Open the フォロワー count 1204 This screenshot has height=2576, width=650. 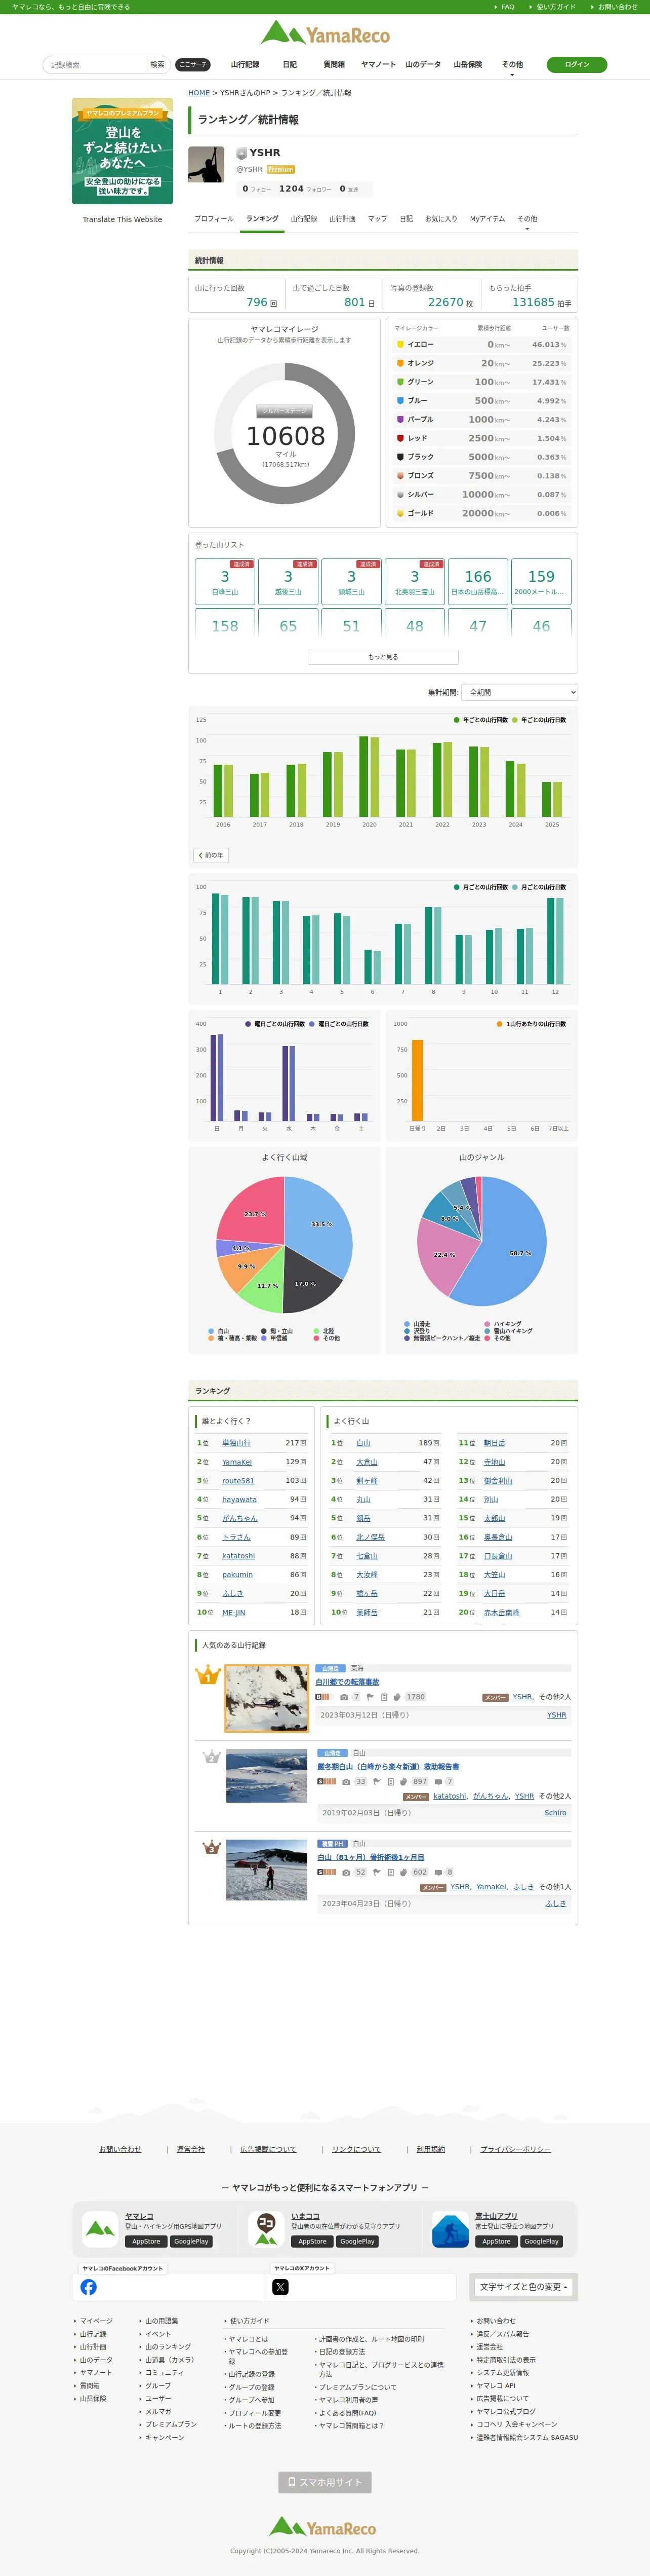tap(305, 188)
